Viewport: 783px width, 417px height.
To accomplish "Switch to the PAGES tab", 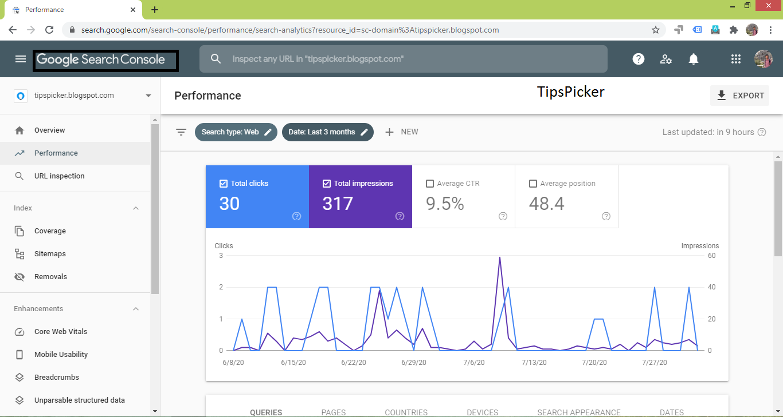I will (334, 412).
